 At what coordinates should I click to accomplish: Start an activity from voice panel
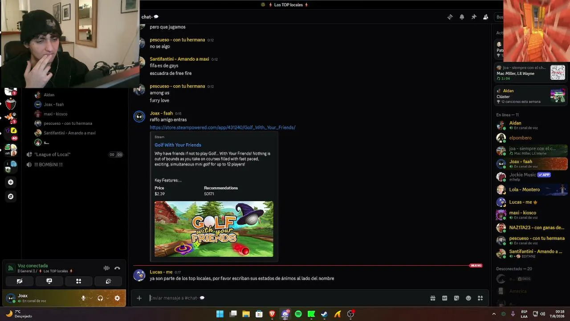[x=78, y=281]
